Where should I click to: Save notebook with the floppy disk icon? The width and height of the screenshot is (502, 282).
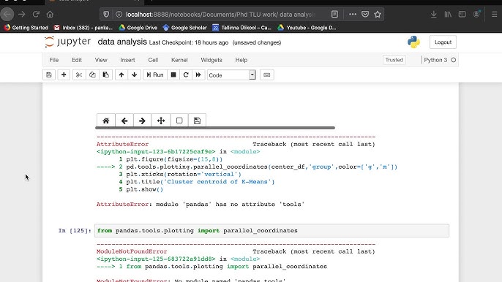pyautogui.click(x=49, y=75)
